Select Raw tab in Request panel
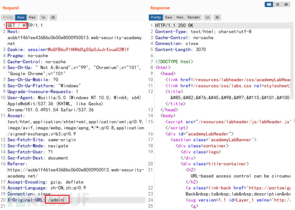 pos(21,18)
